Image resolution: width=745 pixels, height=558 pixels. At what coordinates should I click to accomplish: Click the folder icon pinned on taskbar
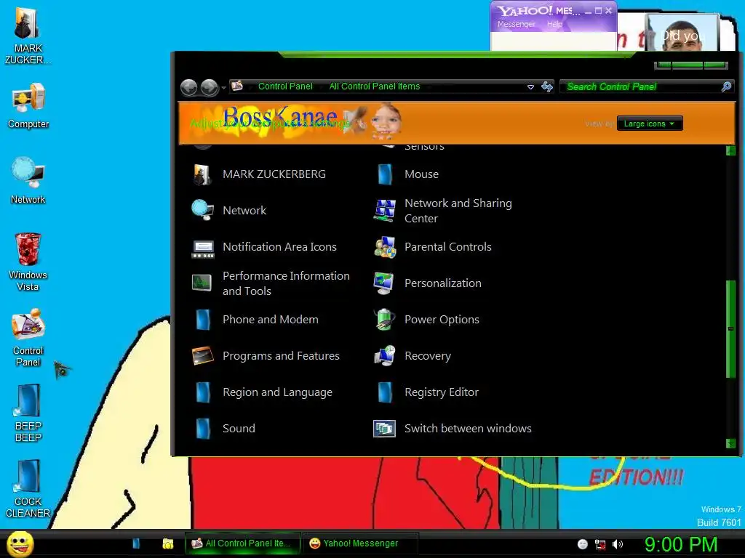[168, 543]
